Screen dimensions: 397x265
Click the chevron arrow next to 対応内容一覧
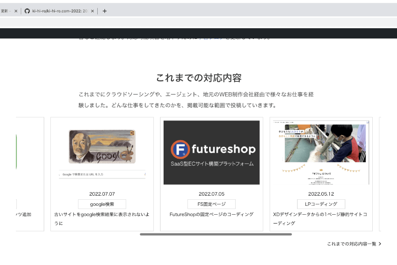(380, 244)
